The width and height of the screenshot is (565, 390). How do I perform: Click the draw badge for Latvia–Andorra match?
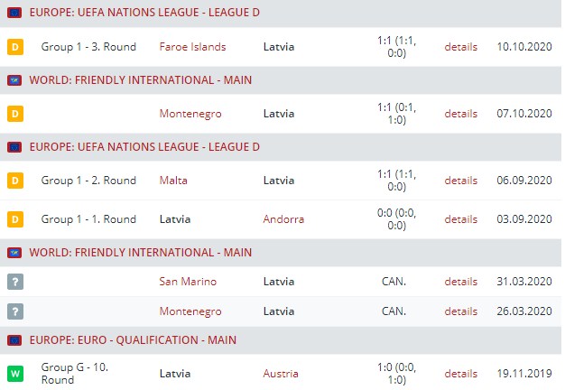click(x=14, y=219)
